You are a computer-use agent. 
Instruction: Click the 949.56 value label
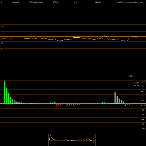point(136,83)
